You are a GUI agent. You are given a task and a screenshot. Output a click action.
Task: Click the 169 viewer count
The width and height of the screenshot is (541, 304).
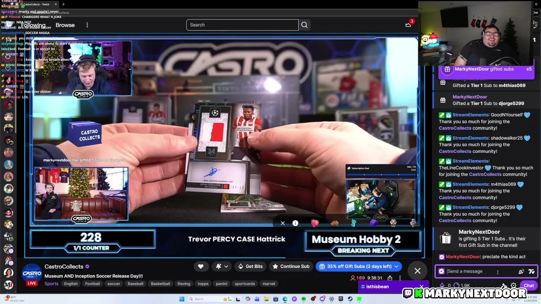(358, 278)
